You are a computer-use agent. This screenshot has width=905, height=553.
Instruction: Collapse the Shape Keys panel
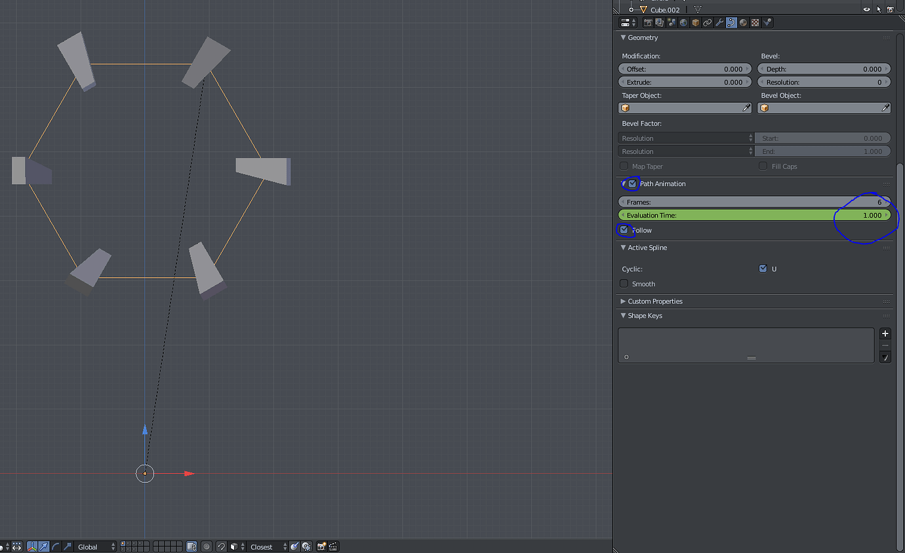[x=624, y=316]
